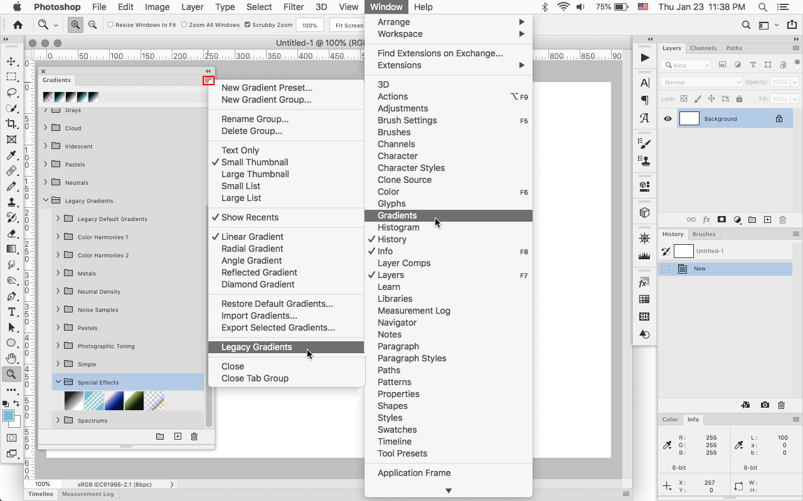Select the Horizontal Type tool
803x501 pixels.
click(11, 312)
